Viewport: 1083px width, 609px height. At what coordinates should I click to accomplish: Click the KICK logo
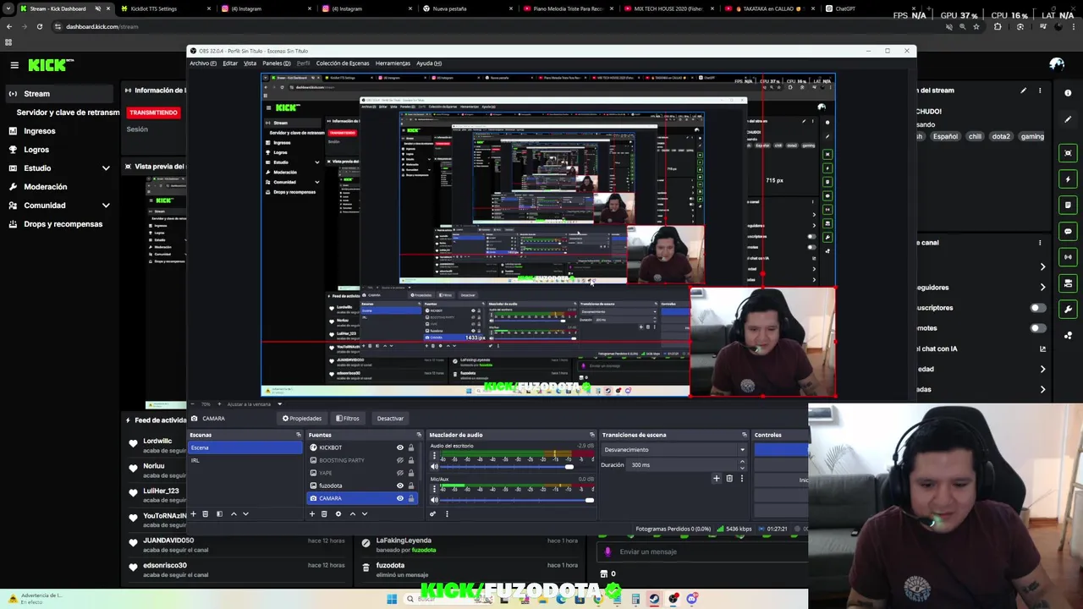[51, 65]
